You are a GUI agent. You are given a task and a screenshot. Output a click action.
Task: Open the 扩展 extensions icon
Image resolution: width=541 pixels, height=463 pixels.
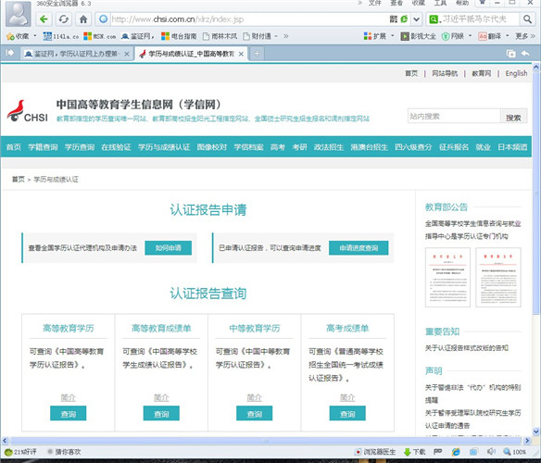pos(375,36)
